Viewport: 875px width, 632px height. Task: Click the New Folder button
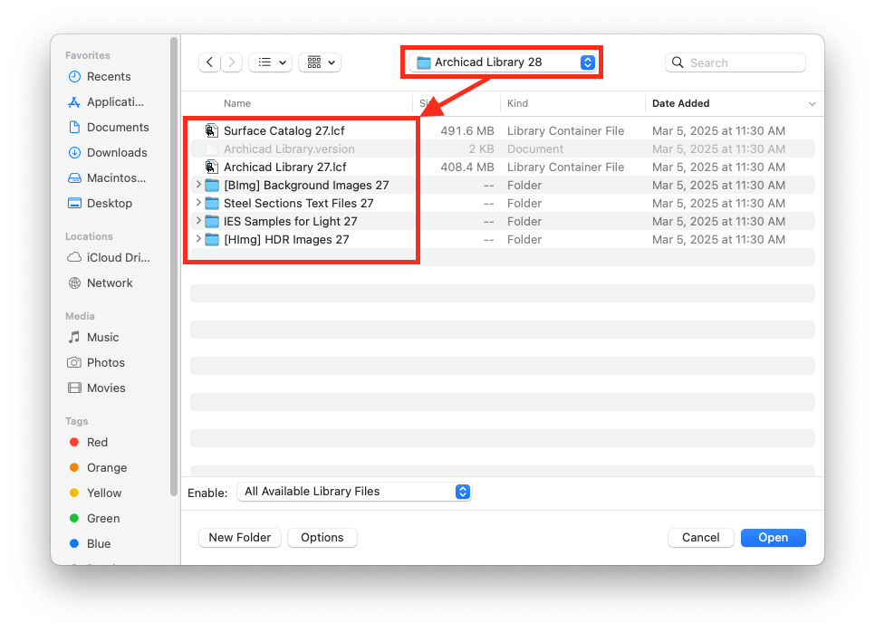pos(240,537)
